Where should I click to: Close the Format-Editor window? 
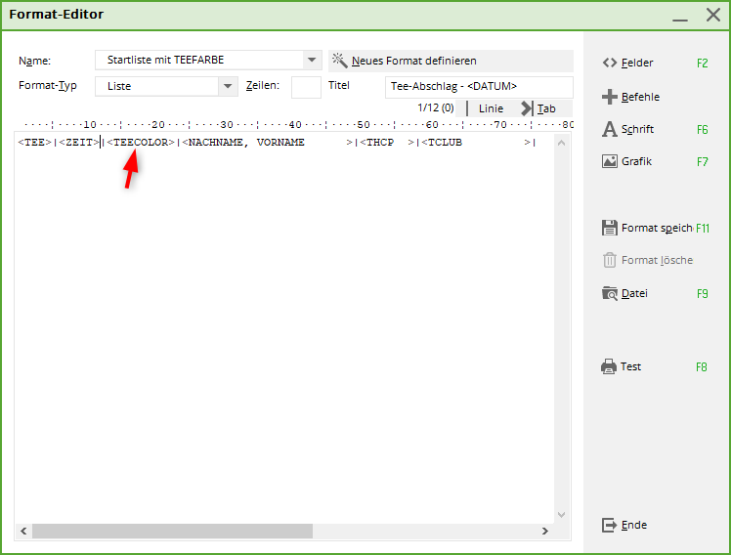click(713, 15)
